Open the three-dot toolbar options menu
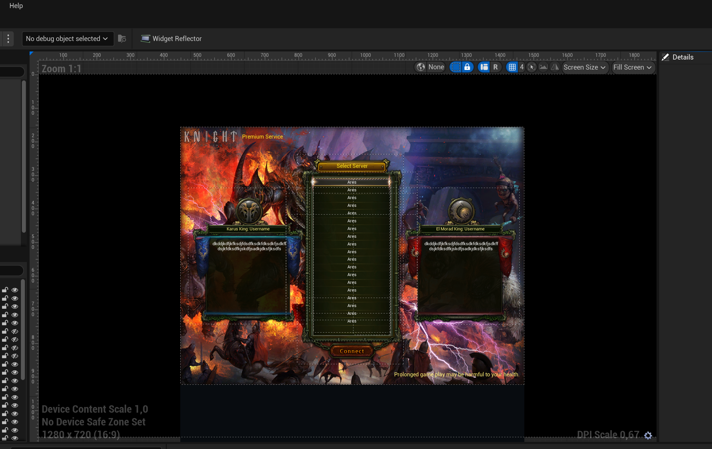This screenshot has width=712, height=449. (x=8, y=39)
